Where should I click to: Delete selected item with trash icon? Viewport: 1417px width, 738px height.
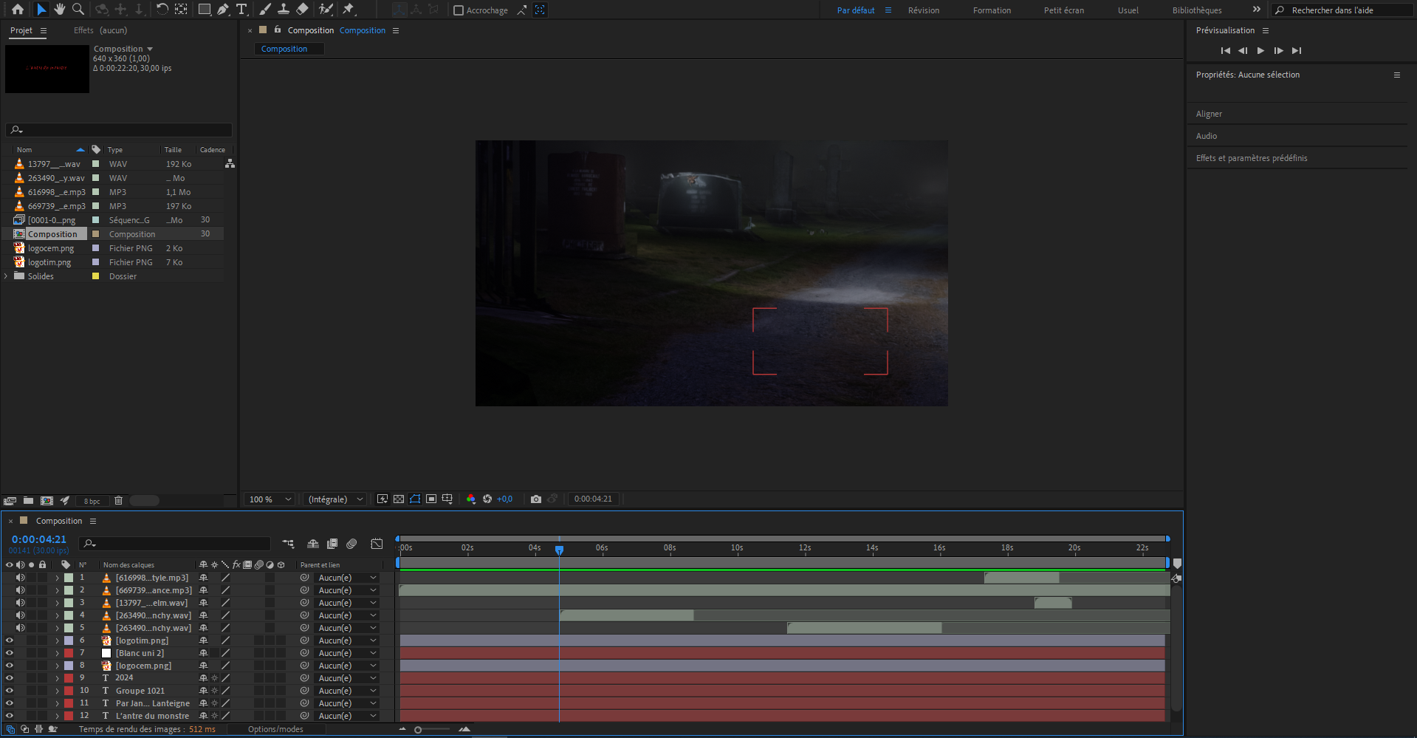pyautogui.click(x=118, y=501)
